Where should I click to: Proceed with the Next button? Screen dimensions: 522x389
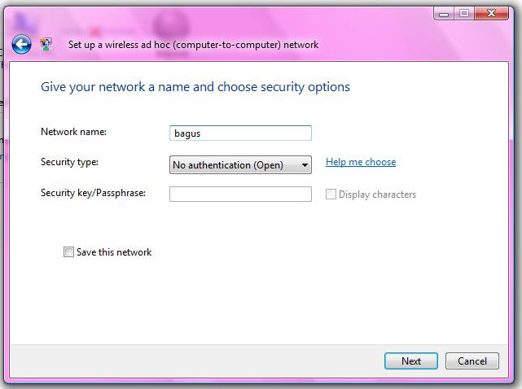(x=411, y=361)
